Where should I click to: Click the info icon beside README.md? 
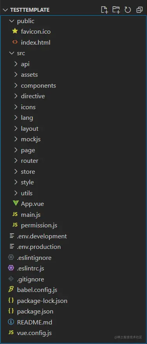tap(11, 322)
